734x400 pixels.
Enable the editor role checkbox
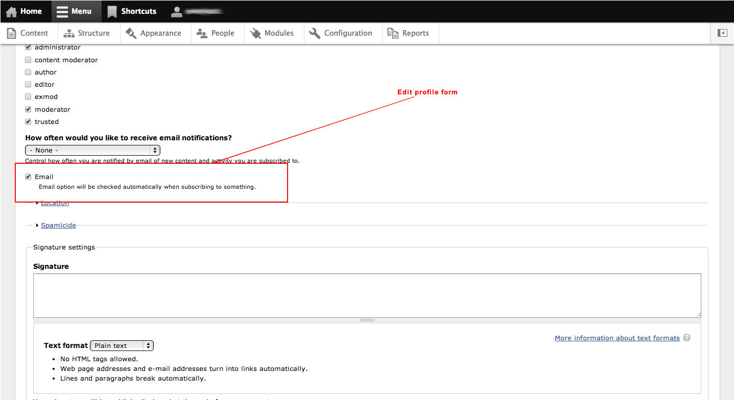(x=28, y=84)
